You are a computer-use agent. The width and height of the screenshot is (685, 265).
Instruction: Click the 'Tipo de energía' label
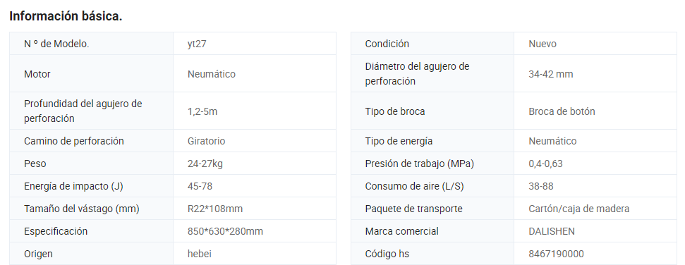point(399,141)
